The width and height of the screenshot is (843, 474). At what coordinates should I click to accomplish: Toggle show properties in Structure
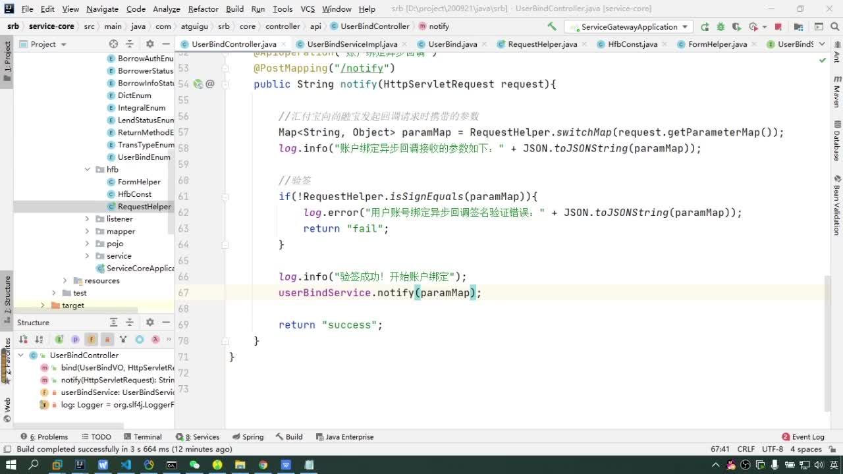(x=75, y=339)
